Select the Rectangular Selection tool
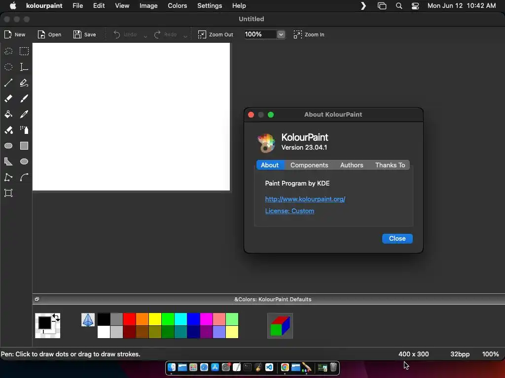This screenshot has width=505, height=378. (x=24, y=51)
